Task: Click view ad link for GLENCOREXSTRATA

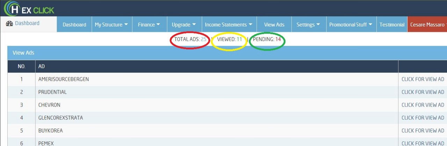Action: pos(423,118)
